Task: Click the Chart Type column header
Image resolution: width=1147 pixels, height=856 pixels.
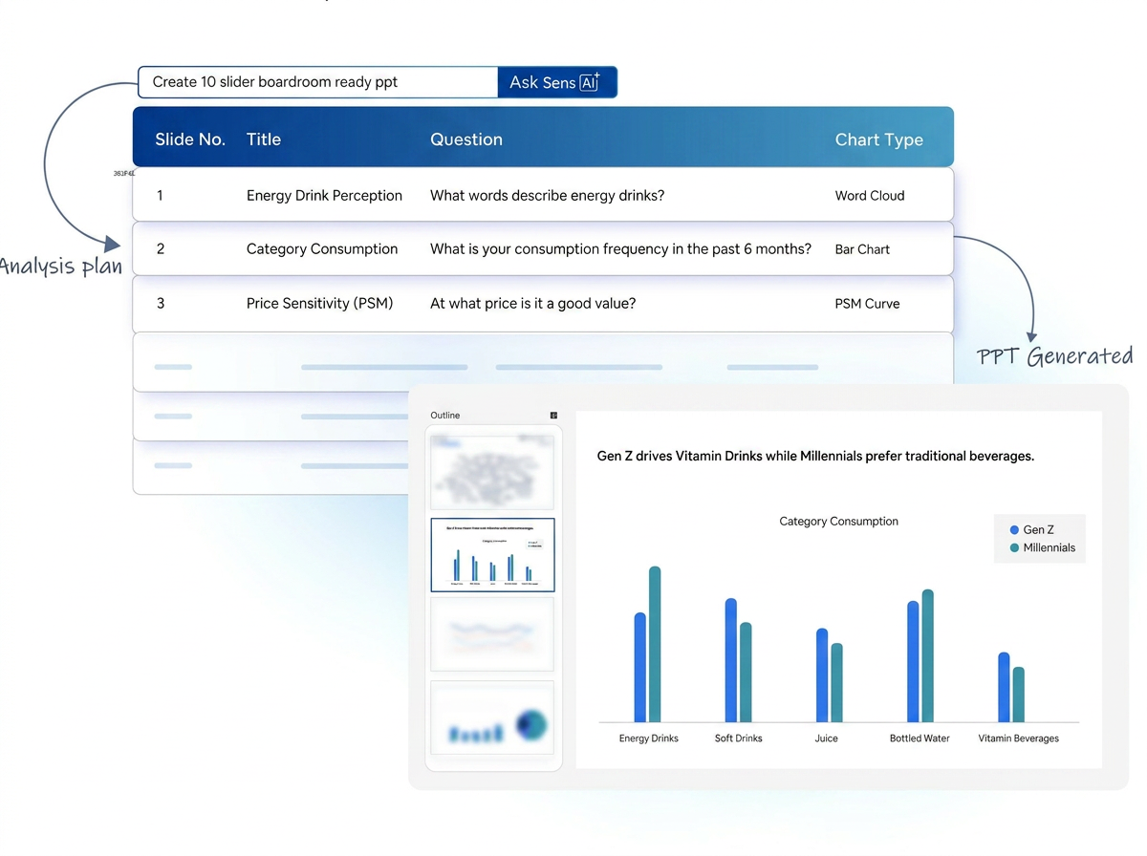Action: pos(878,139)
